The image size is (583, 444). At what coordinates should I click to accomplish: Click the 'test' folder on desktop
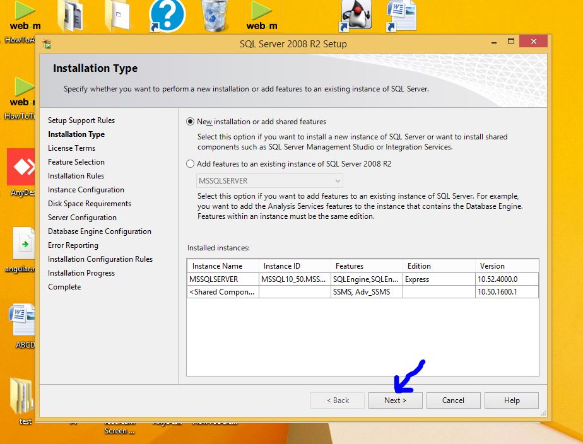[x=23, y=397]
